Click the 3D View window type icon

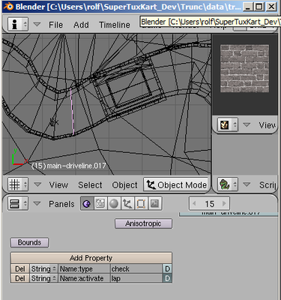click(17, 184)
